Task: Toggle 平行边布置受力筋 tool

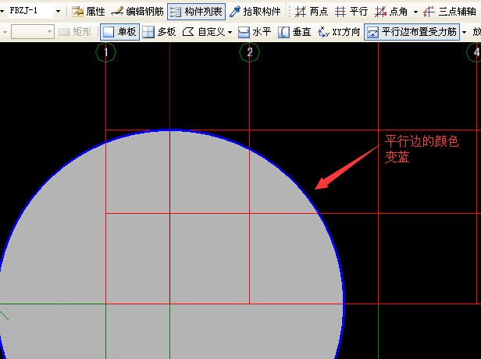Action: click(x=412, y=31)
